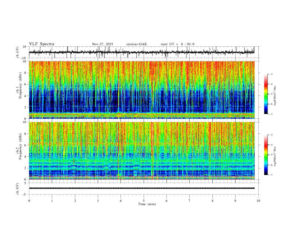Image resolution: width=291 pixels, height=225 pixels.
Task: Click the ch.1 waveform trace panel
Action: coord(144,52)
